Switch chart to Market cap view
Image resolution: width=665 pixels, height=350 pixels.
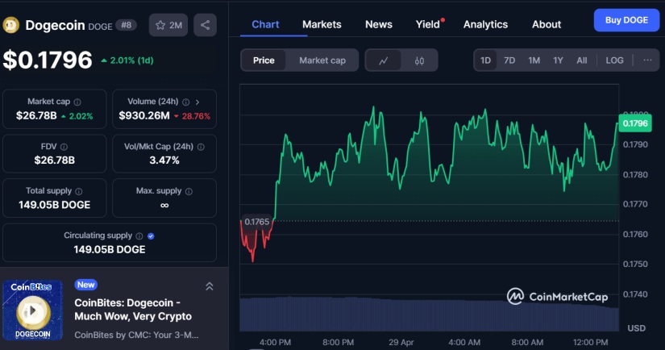point(322,60)
